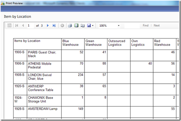Click the 'Item by Location' page heading
This screenshot has height=121, width=181.
[x=17, y=17]
